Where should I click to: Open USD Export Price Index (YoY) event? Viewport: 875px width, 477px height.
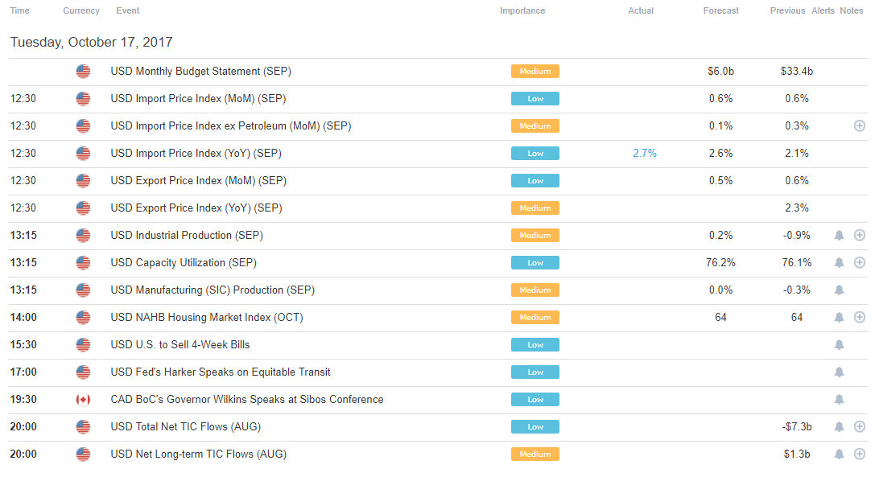[x=196, y=208]
